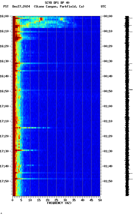
Task: Click the UTC time label 00:10
Action: 108,31
